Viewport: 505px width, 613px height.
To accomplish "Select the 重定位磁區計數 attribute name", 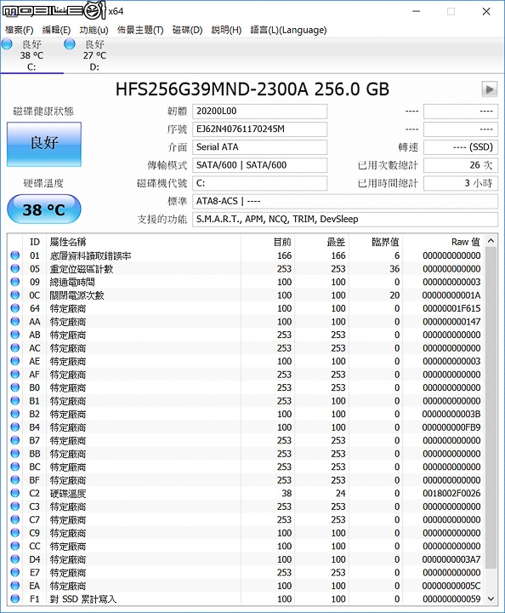I will [x=81, y=269].
